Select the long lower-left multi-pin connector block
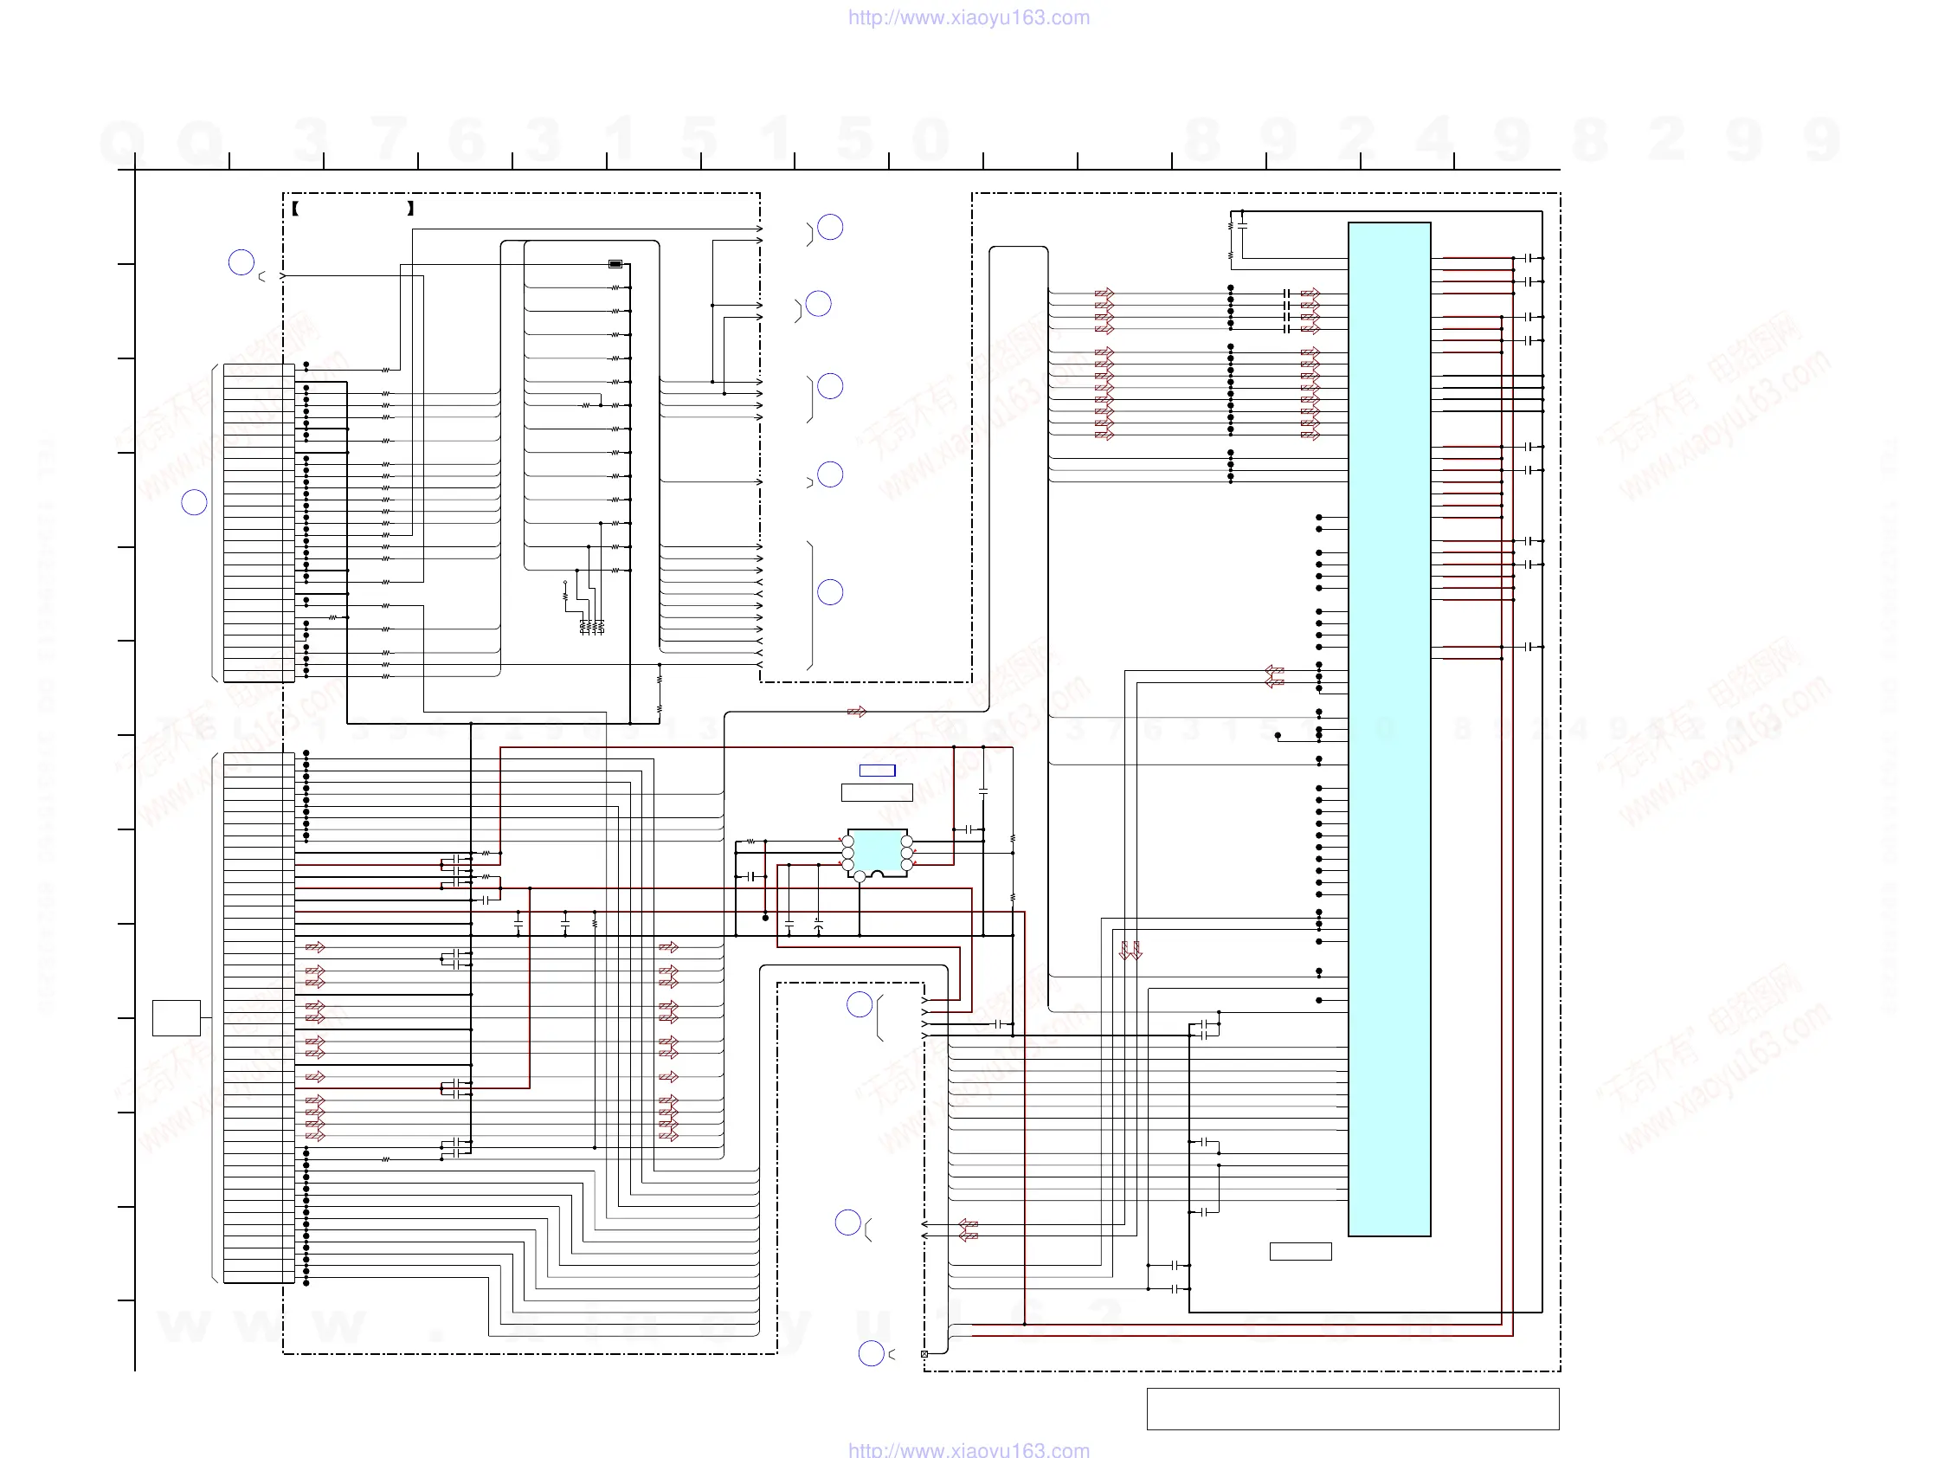Viewport: 1938px width, 1458px height. pyautogui.click(x=259, y=1017)
